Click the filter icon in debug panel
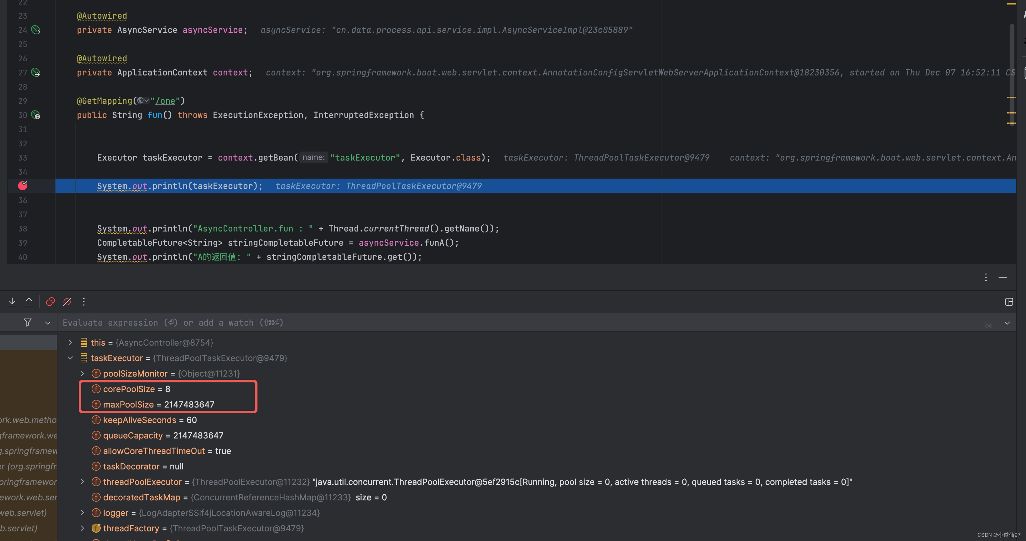The image size is (1026, 541). click(x=27, y=322)
